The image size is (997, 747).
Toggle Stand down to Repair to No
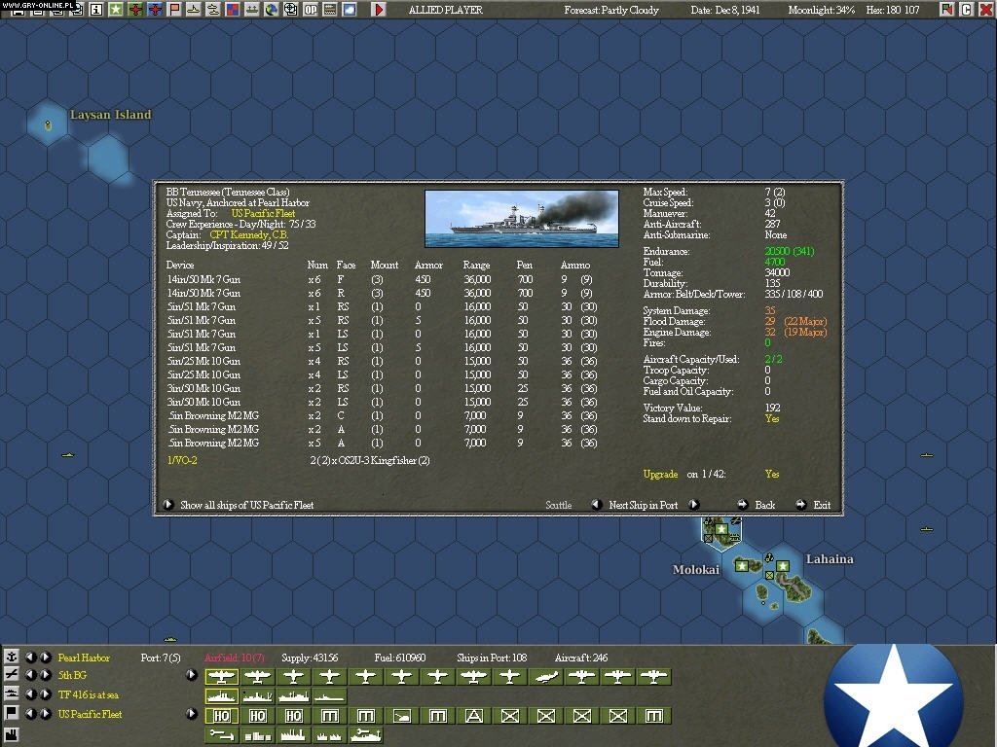click(x=772, y=419)
